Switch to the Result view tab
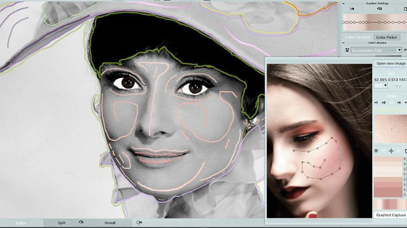The image size is (407, 228). [x=110, y=223]
